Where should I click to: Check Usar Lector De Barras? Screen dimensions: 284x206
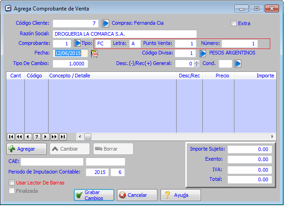[12, 183]
